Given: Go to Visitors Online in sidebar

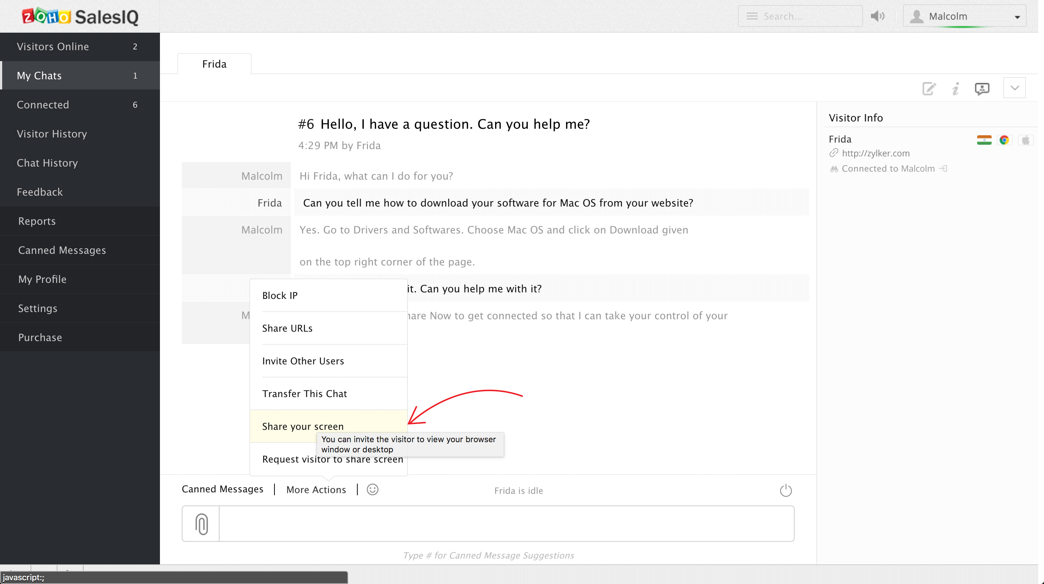Looking at the screenshot, I should [x=53, y=47].
